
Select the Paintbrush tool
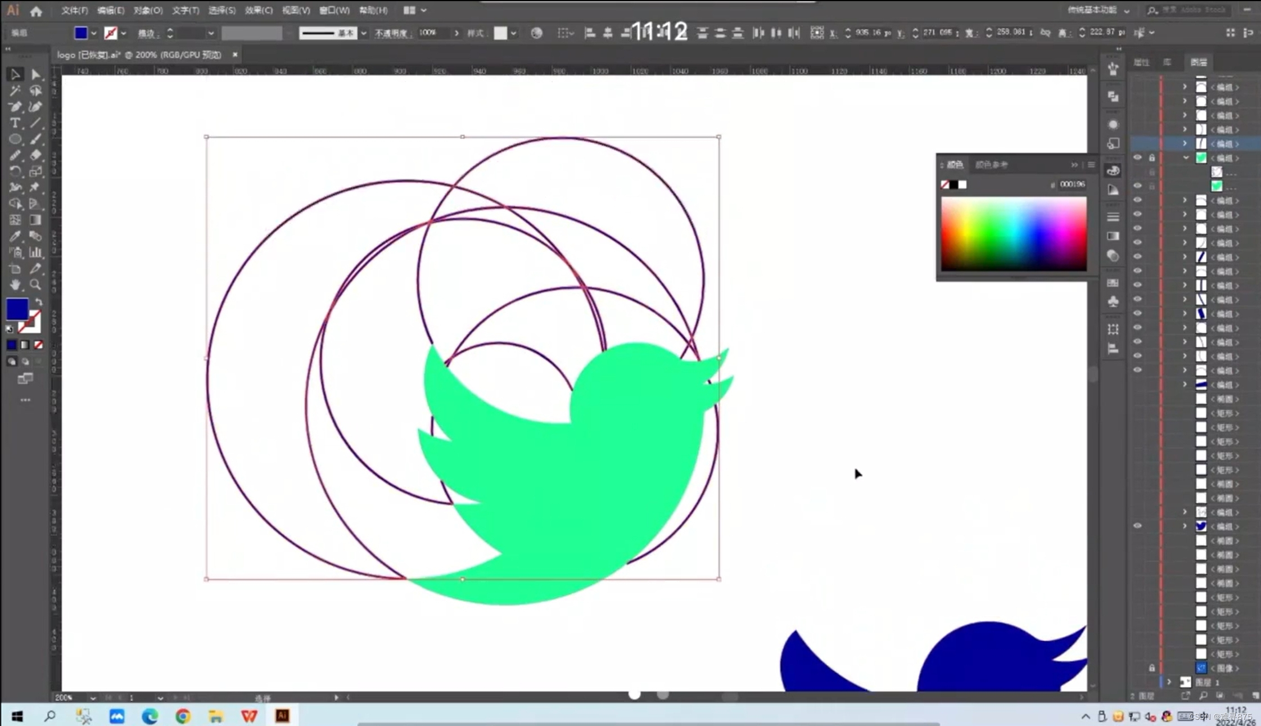[35, 139]
